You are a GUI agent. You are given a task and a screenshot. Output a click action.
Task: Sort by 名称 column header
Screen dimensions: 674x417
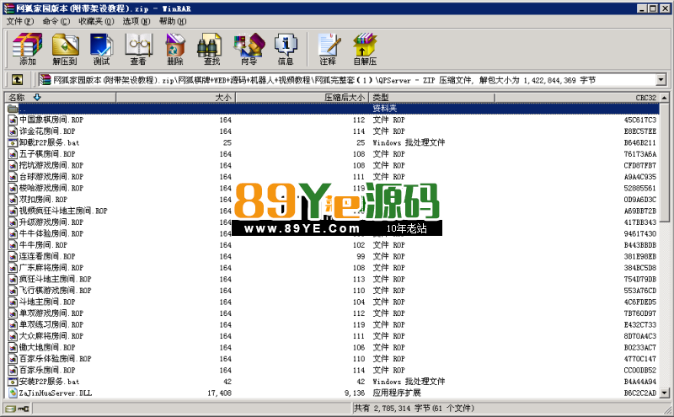pos(60,98)
